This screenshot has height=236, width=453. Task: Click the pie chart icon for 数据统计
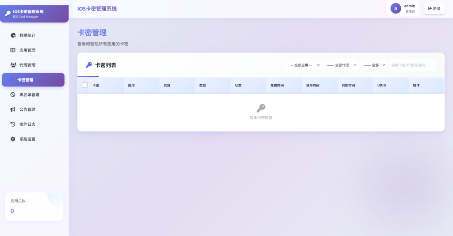(x=13, y=35)
